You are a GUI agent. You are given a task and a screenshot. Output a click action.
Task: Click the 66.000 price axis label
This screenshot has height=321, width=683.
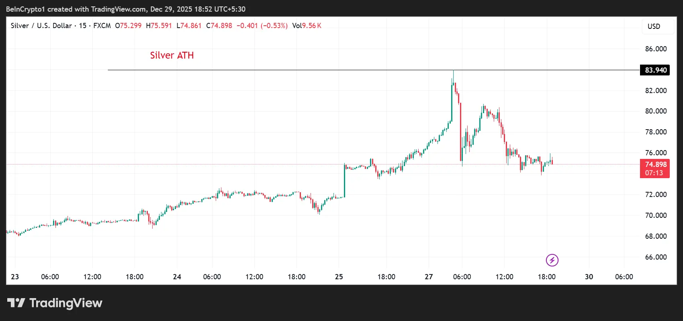pyautogui.click(x=656, y=257)
